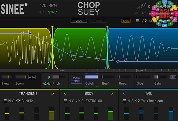Click the Glue slider

point(143,77)
